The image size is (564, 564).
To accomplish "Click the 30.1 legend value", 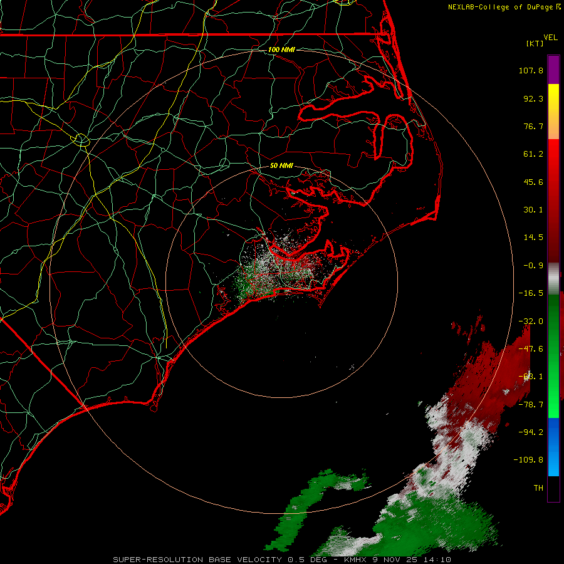I will [x=533, y=210].
